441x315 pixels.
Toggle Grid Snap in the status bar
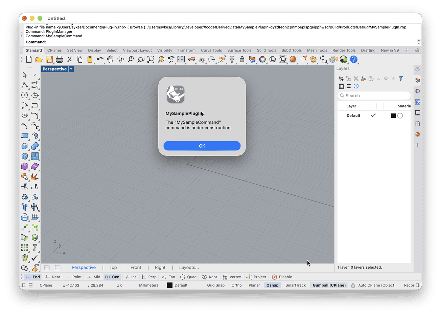coord(216,285)
